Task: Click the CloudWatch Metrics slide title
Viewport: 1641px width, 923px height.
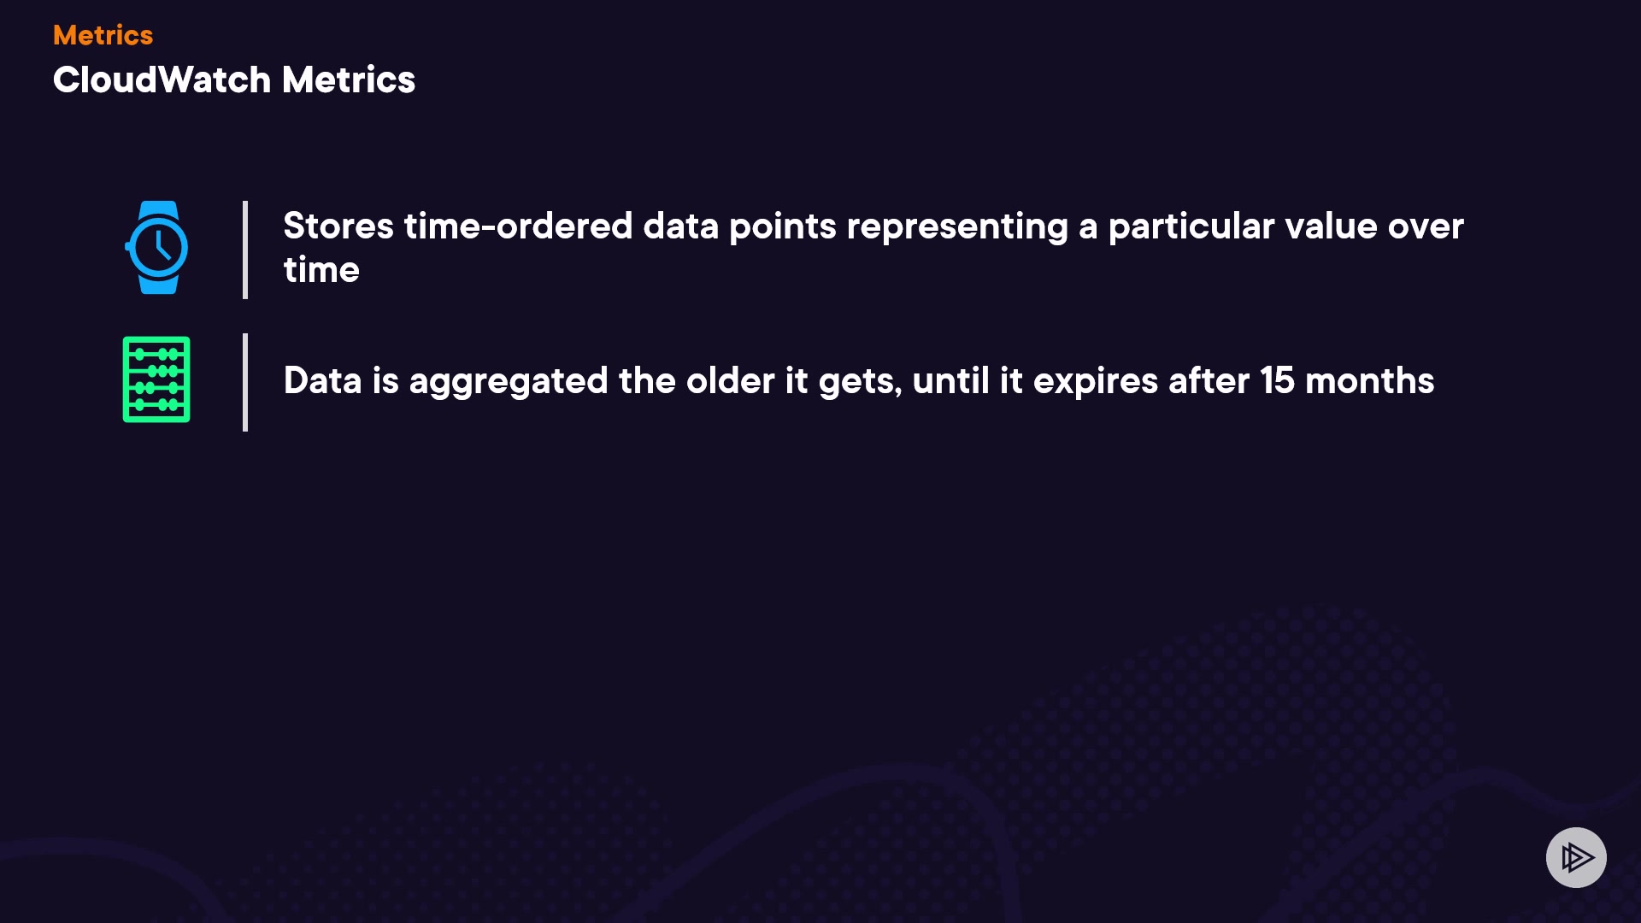Action: pyautogui.click(x=233, y=79)
